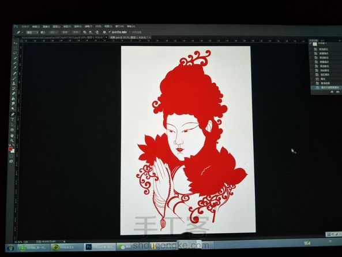Viewport: 342px width, 257px height.
Task: Click the Make Shape button
Action: pyautogui.click(x=76, y=32)
